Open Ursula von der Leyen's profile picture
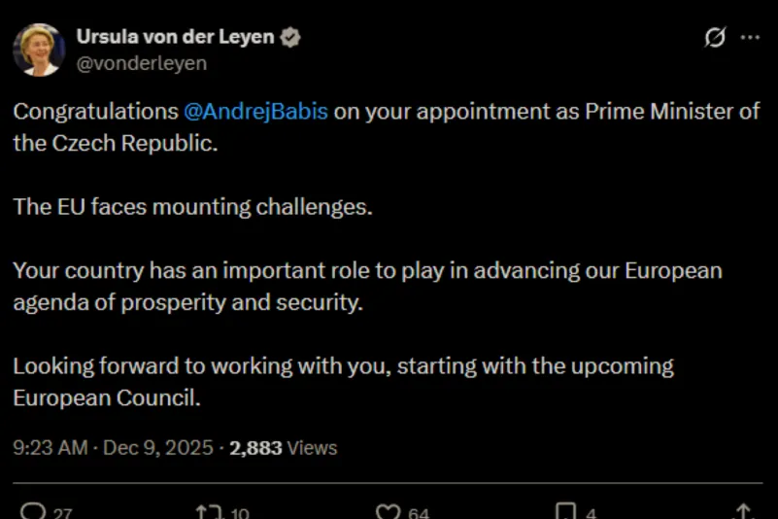Image resolution: width=778 pixels, height=519 pixels. (39, 50)
